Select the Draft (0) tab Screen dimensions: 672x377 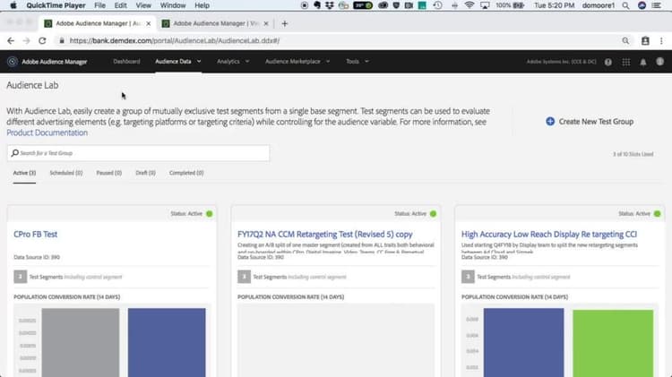click(145, 173)
